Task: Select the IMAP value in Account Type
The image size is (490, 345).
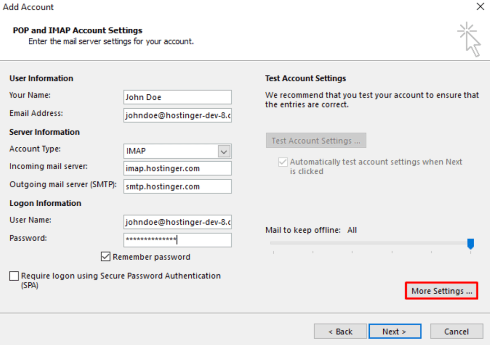Action: coord(171,151)
